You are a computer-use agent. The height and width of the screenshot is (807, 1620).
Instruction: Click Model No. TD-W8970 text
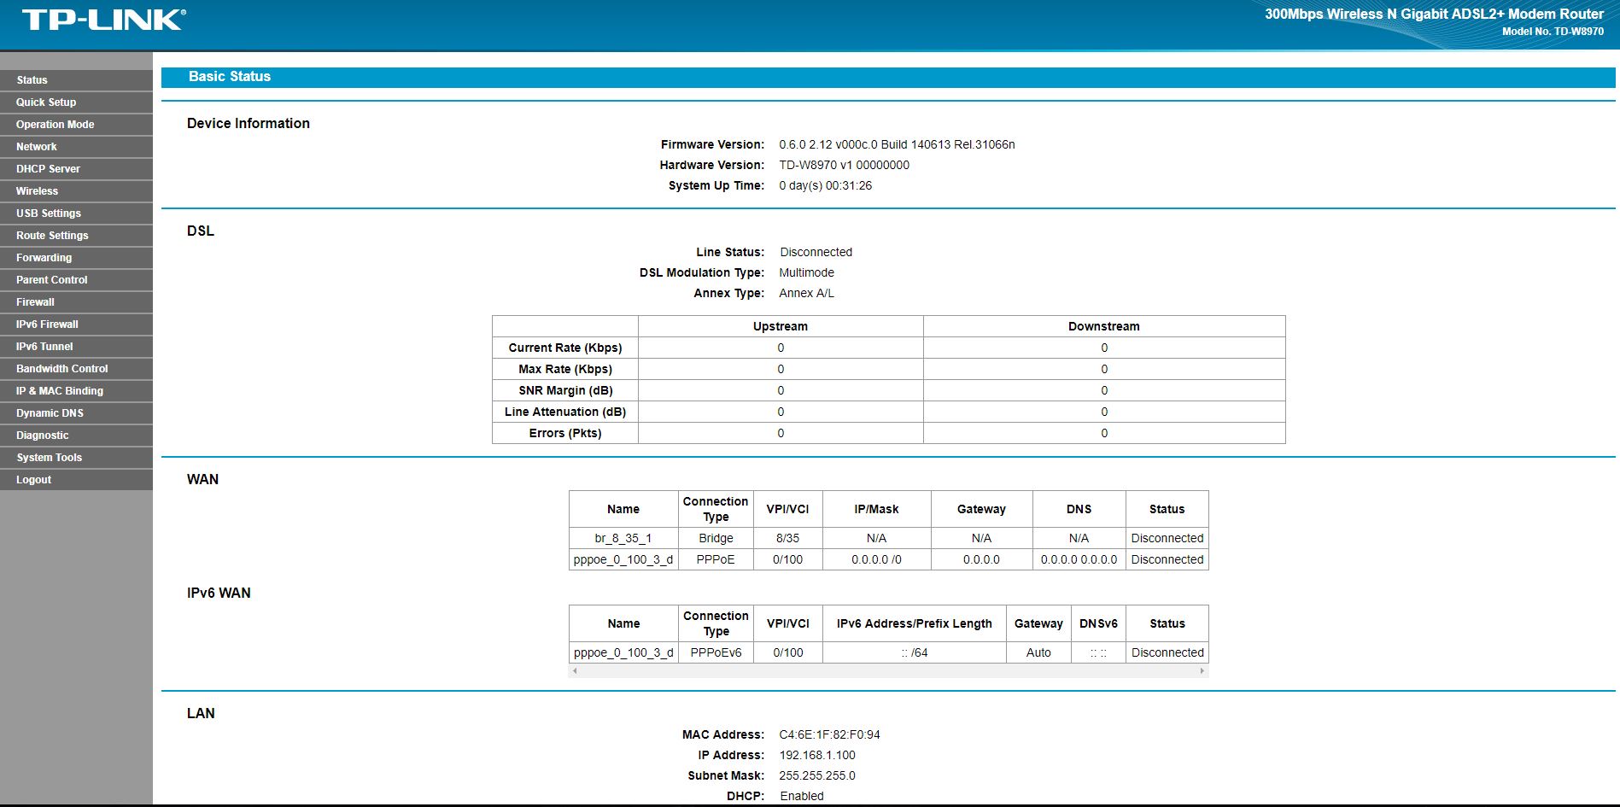point(1553,32)
